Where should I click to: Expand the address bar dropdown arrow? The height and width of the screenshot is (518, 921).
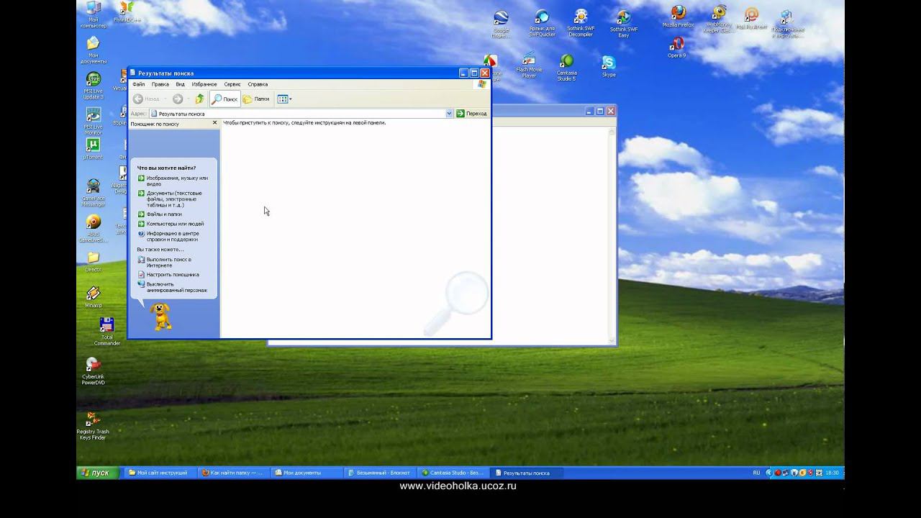449,114
